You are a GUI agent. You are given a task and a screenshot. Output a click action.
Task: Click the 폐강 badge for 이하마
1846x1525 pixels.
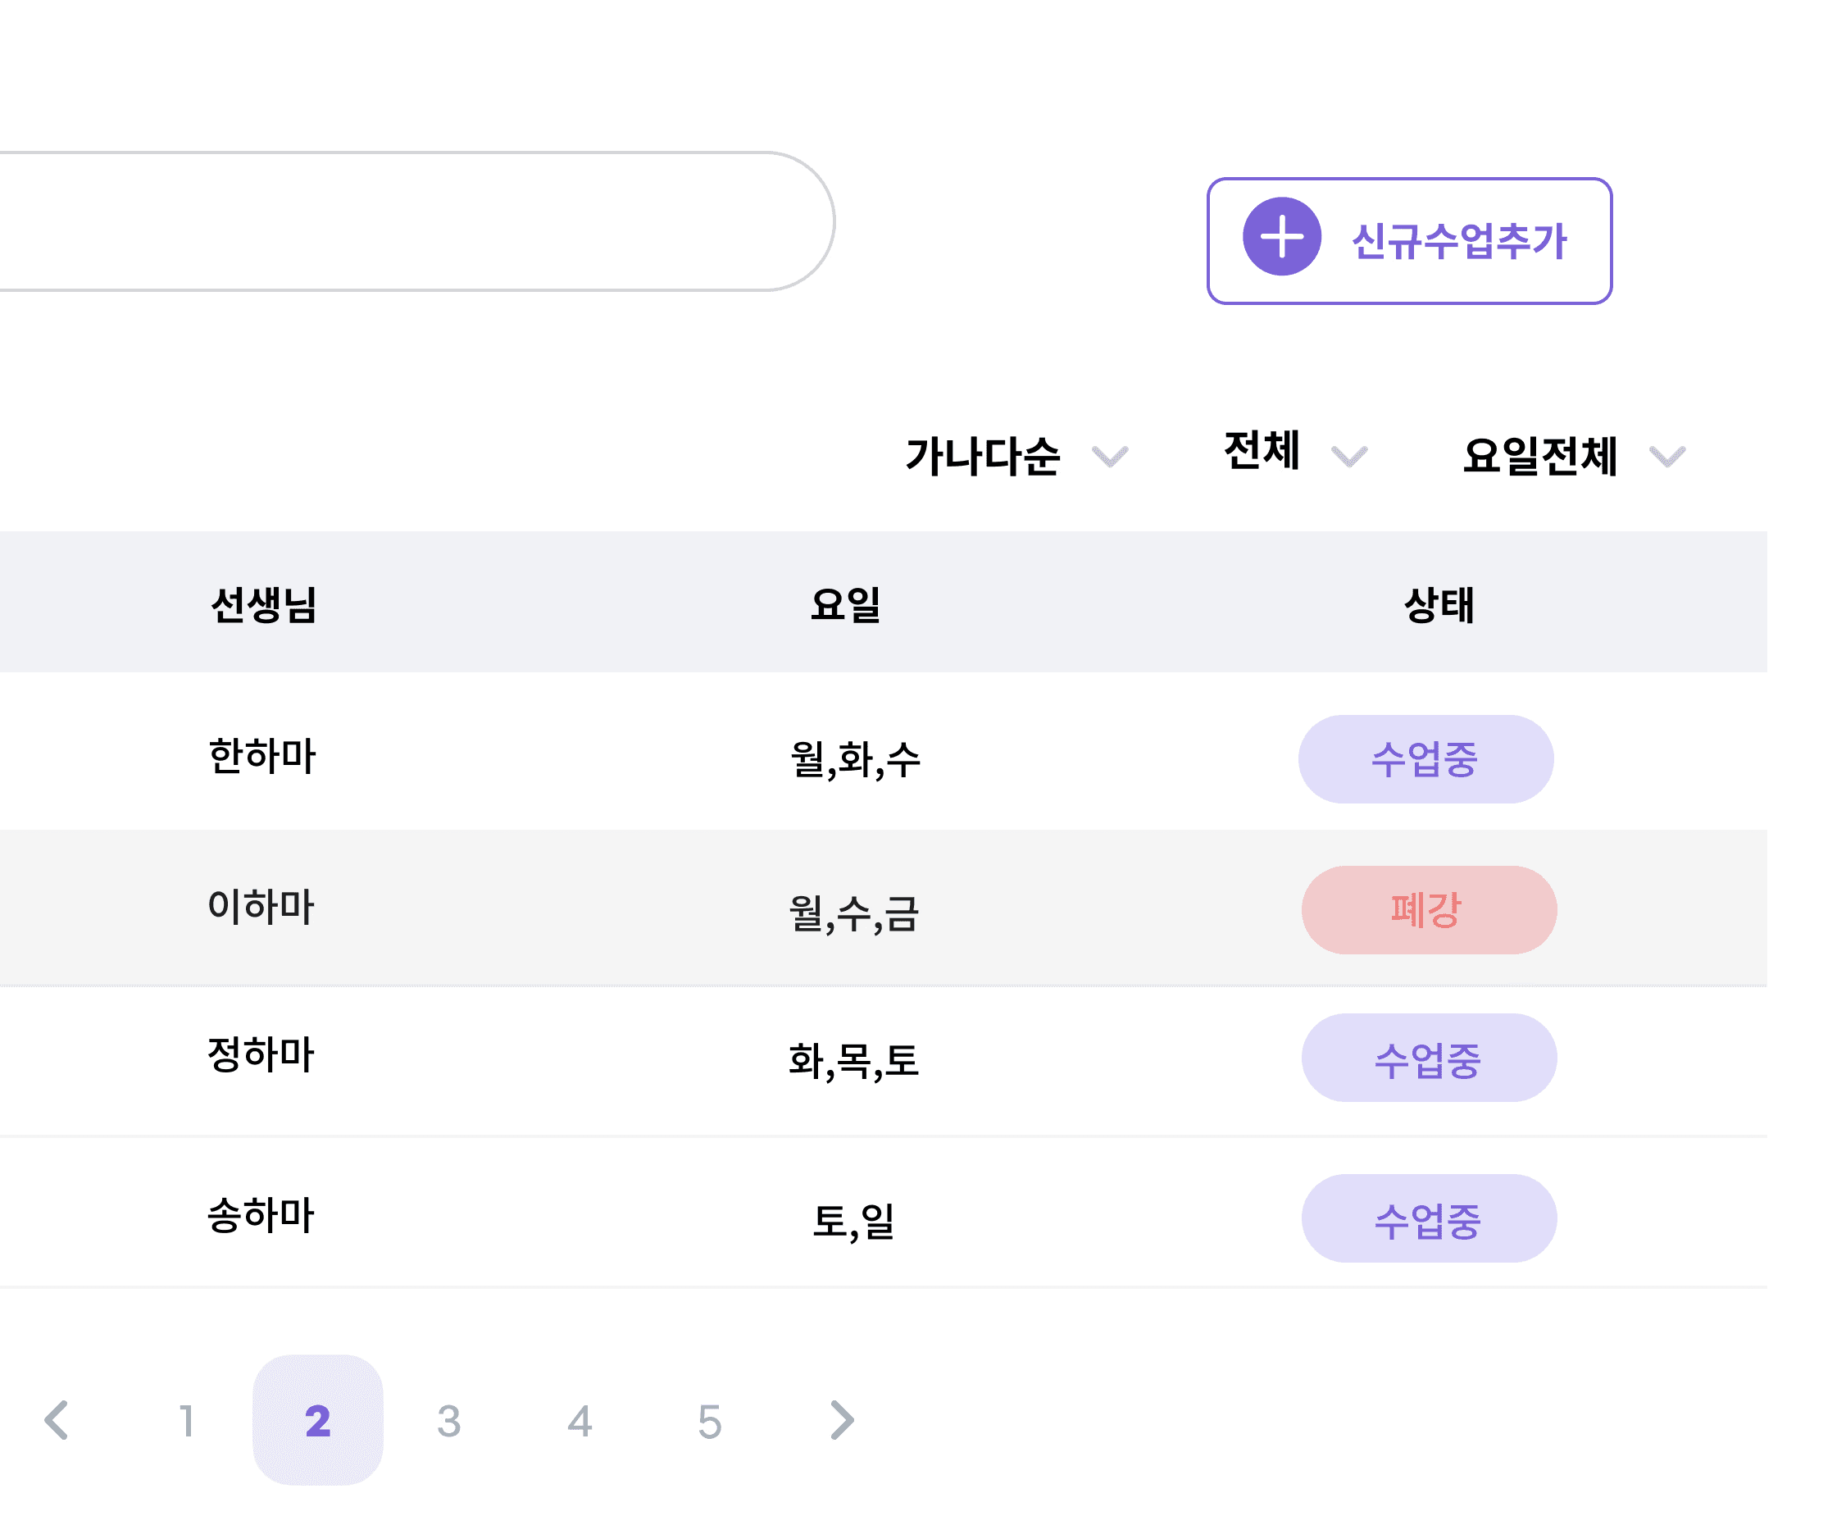[1428, 908]
